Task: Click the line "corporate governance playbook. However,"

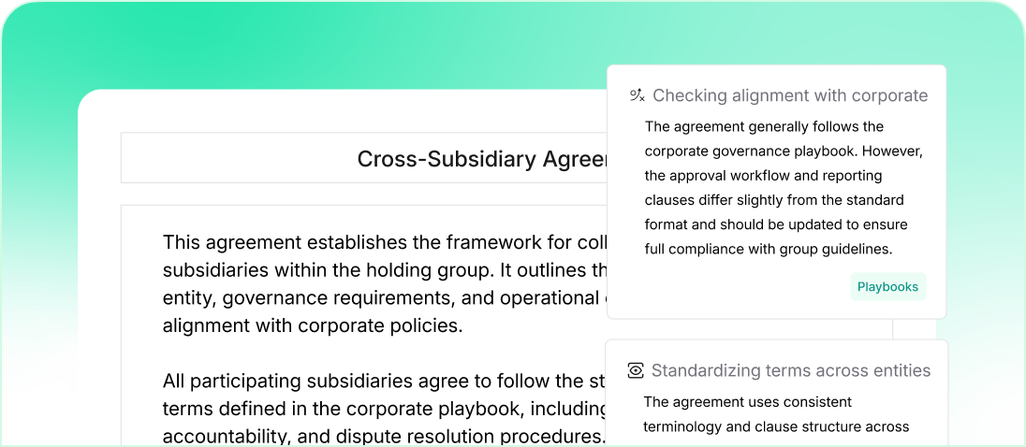Action: pyautogui.click(x=784, y=151)
